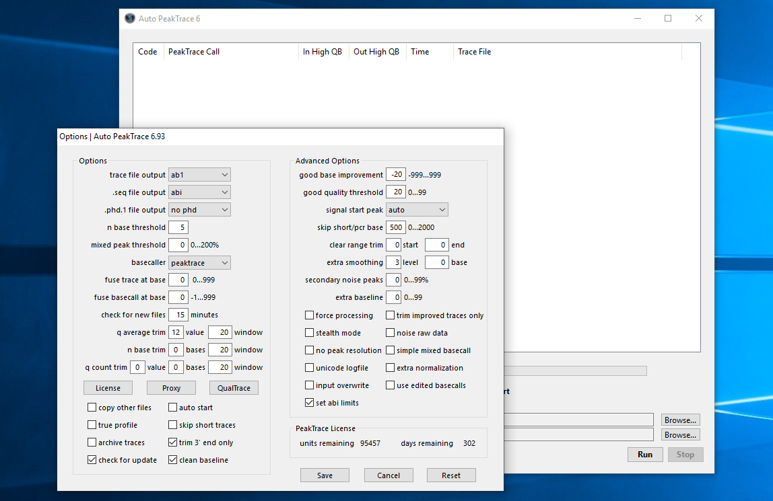The image size is (773, 501).
Task: Open the signal start peak dropdown
Action: coord(416,210)
